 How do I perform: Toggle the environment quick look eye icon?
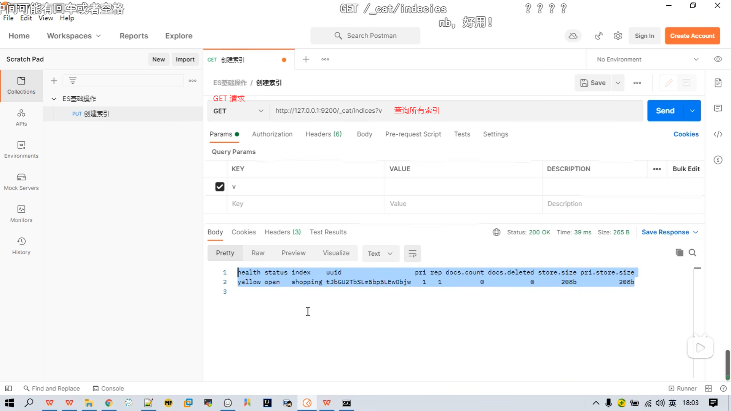[718, 59]
